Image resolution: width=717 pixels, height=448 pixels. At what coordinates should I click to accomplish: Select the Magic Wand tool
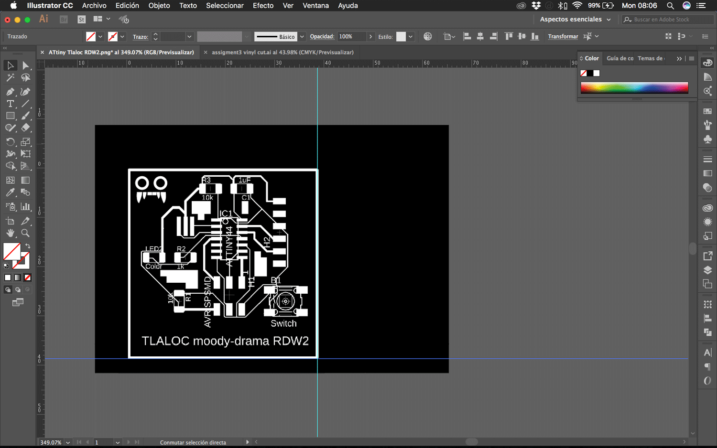pos(10,77)
